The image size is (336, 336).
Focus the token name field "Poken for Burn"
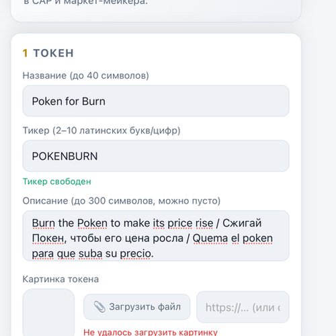point(156,101)
